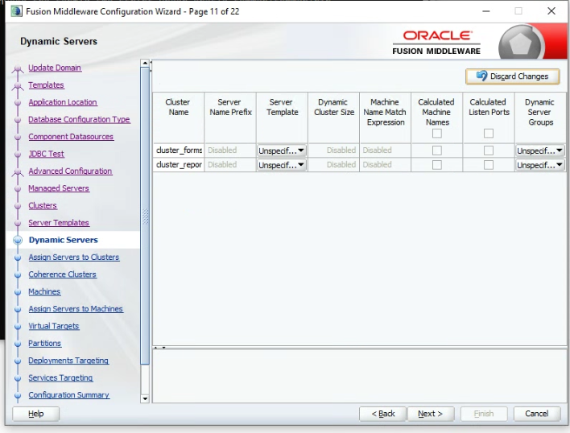Toggle Calculated Machine Names header checkbox

point(437,134)
